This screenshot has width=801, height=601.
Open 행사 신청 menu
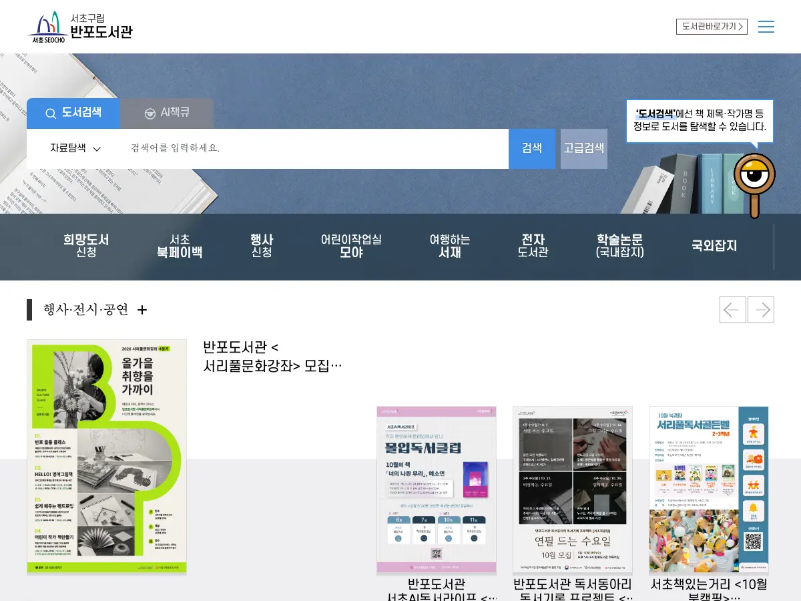(262, 246)
